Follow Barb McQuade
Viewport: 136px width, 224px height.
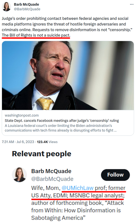coord(115,175)
